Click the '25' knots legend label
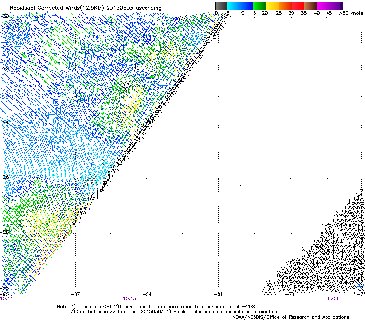The width and height of the screenshot is (365, 320). click(x=279, y=13)
